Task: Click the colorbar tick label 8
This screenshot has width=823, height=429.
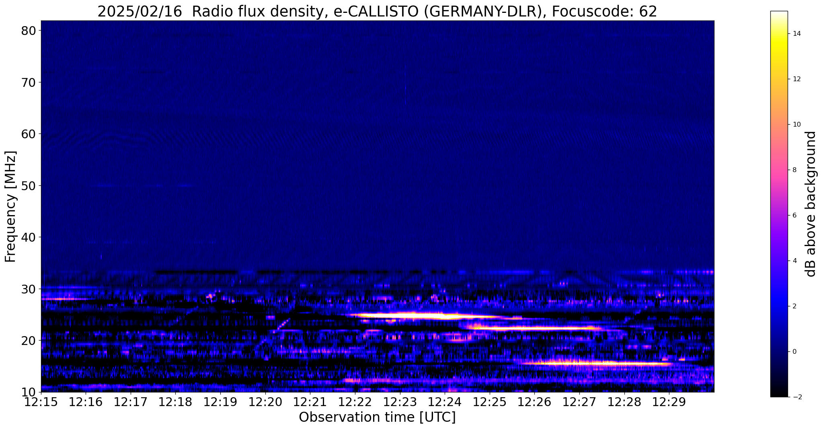Action: 794,170
